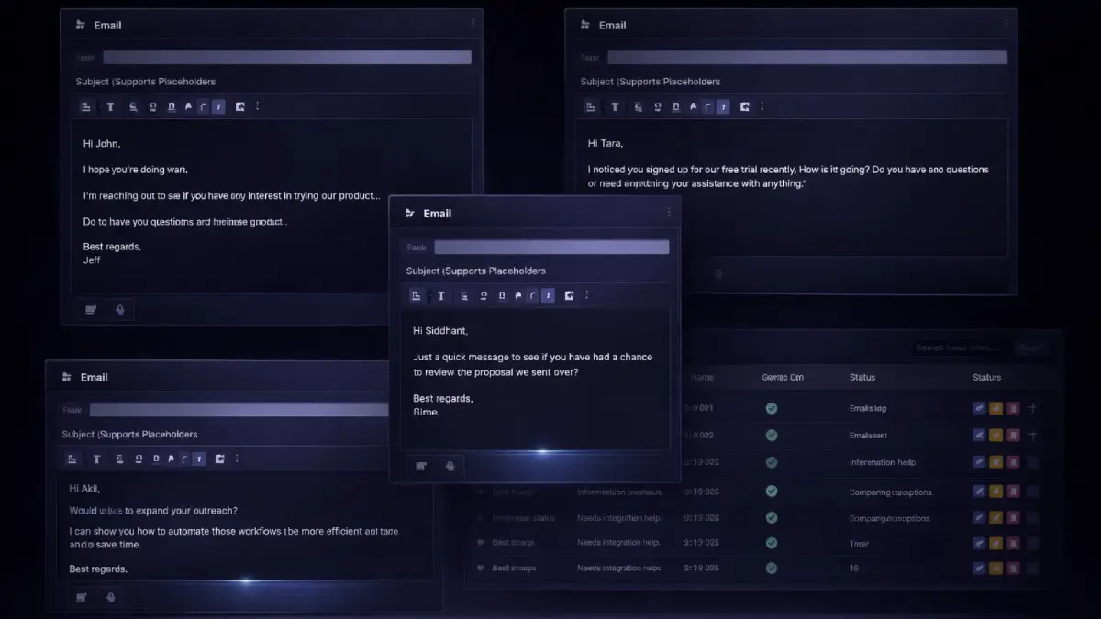Toggle the green check circle in the row with status 10

click(x=772, y=568)
